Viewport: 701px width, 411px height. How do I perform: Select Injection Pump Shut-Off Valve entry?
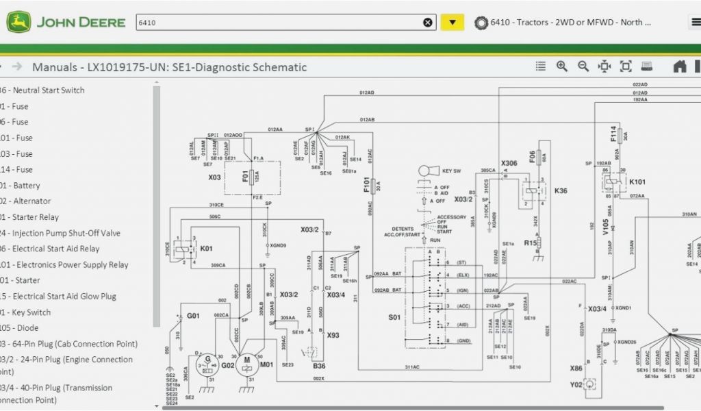(x=66, y=233)
